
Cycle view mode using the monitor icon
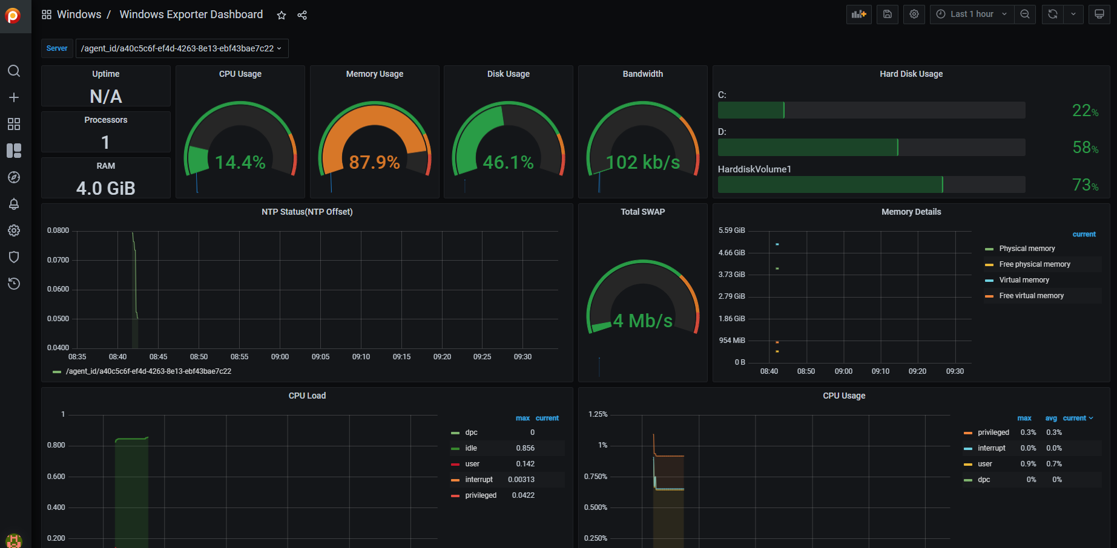(1099, 14)
